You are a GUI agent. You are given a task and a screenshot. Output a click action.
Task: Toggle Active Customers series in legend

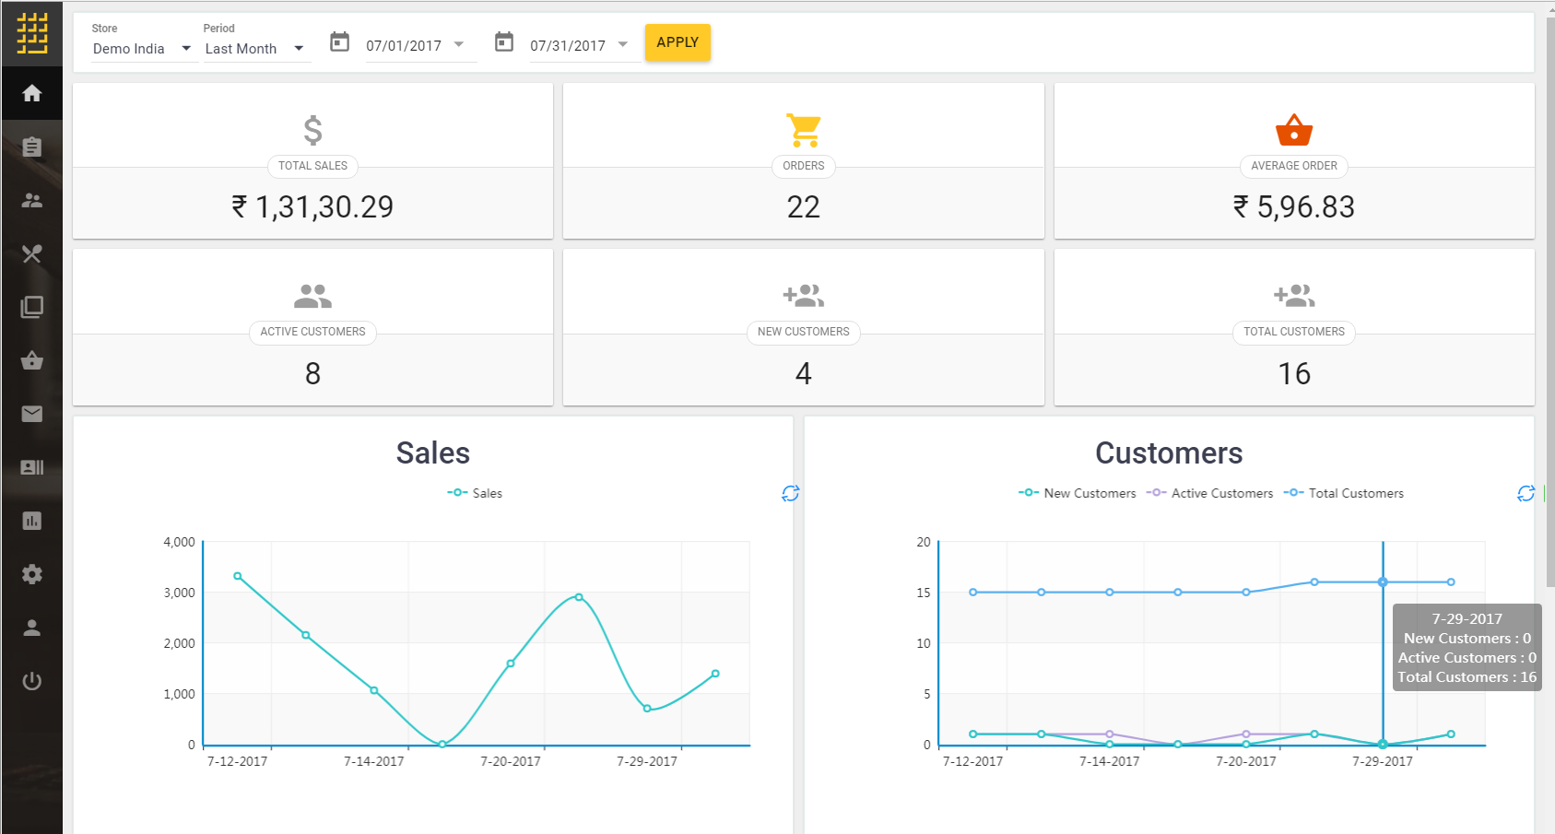tap(1209, 493)
